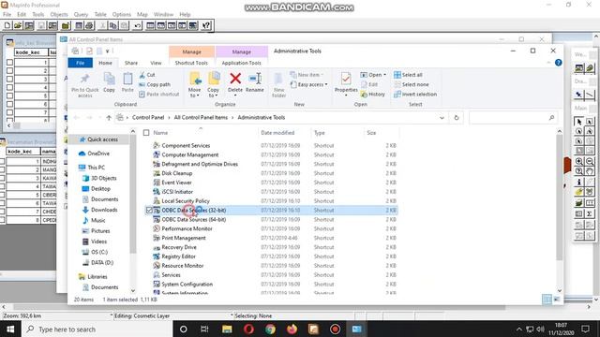600x337 pixels.
Task: Click Select all in the ribbon
Action: (x=408, y=75)
